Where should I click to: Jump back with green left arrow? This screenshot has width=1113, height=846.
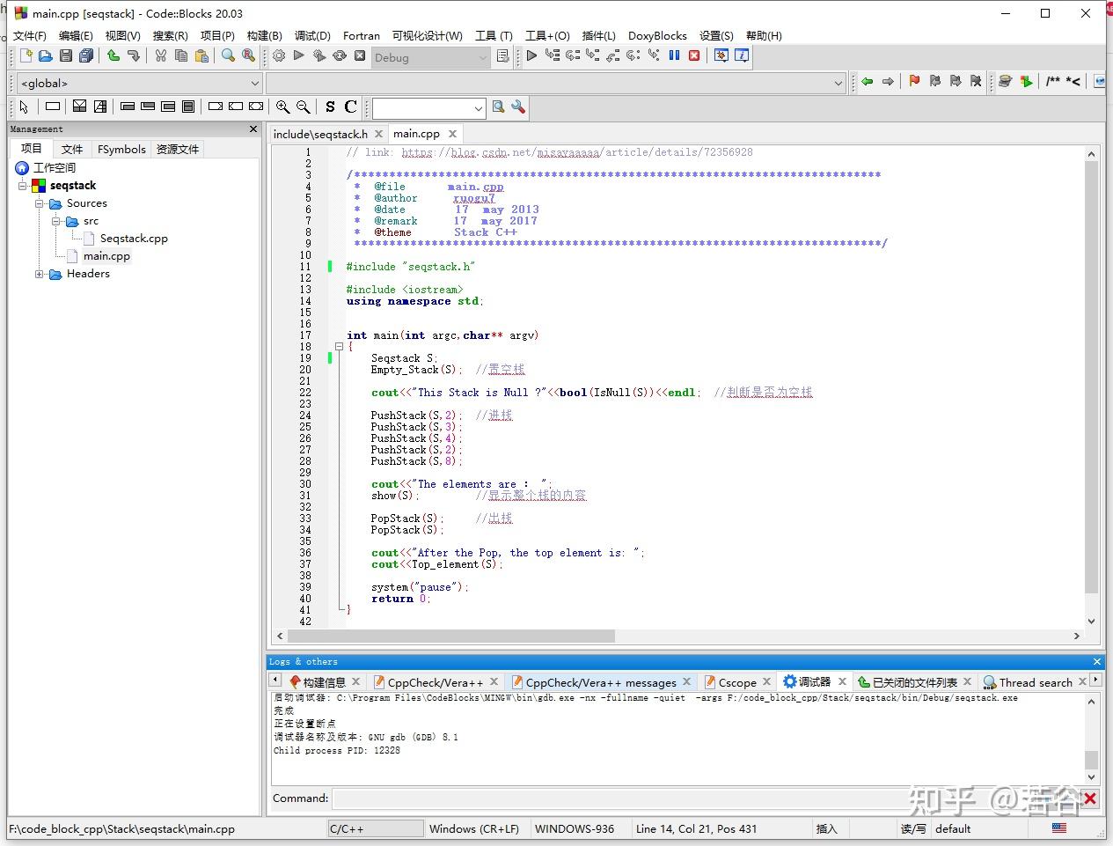tap(868, 82)
